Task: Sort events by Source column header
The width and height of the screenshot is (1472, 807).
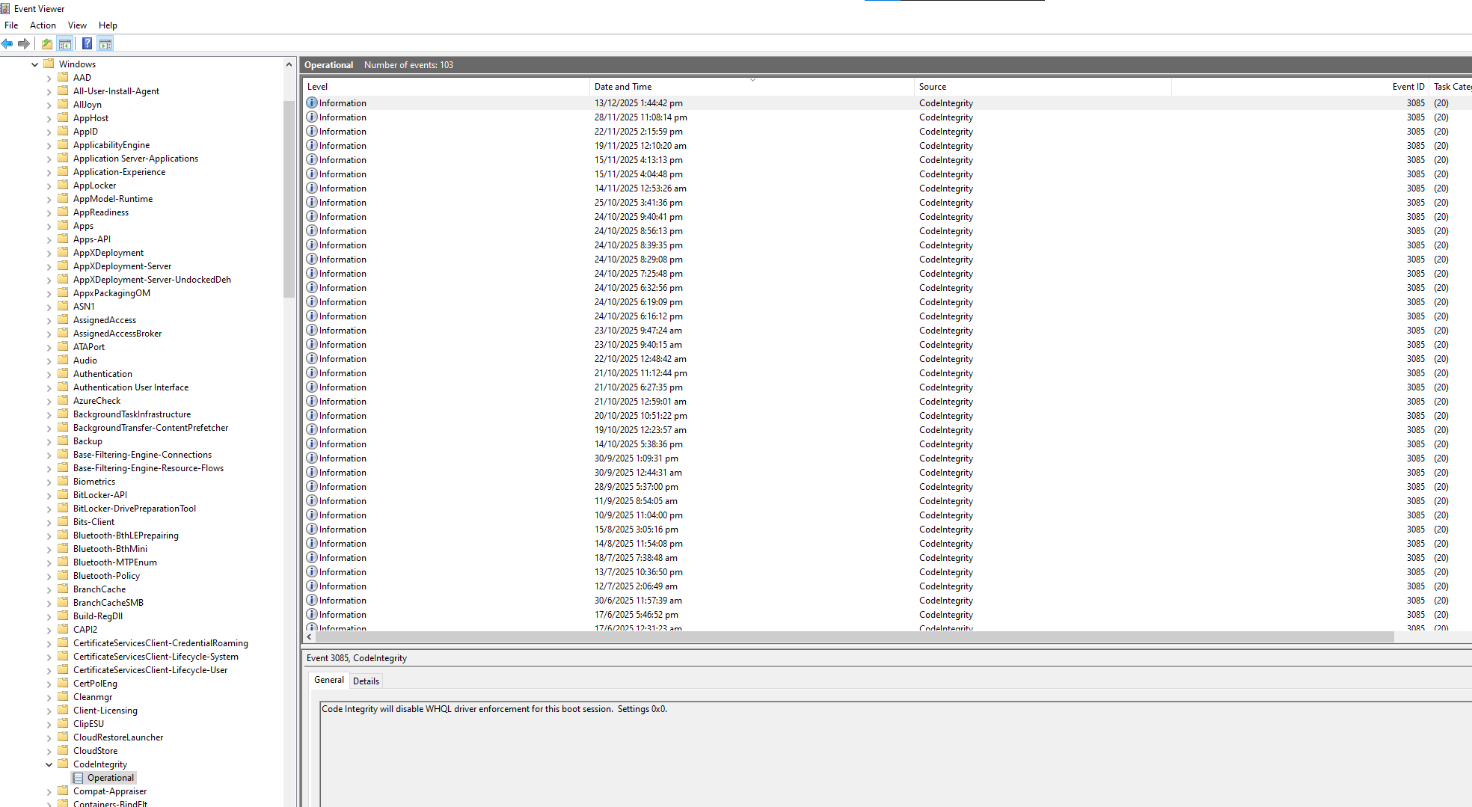Action: pos(932,87)
